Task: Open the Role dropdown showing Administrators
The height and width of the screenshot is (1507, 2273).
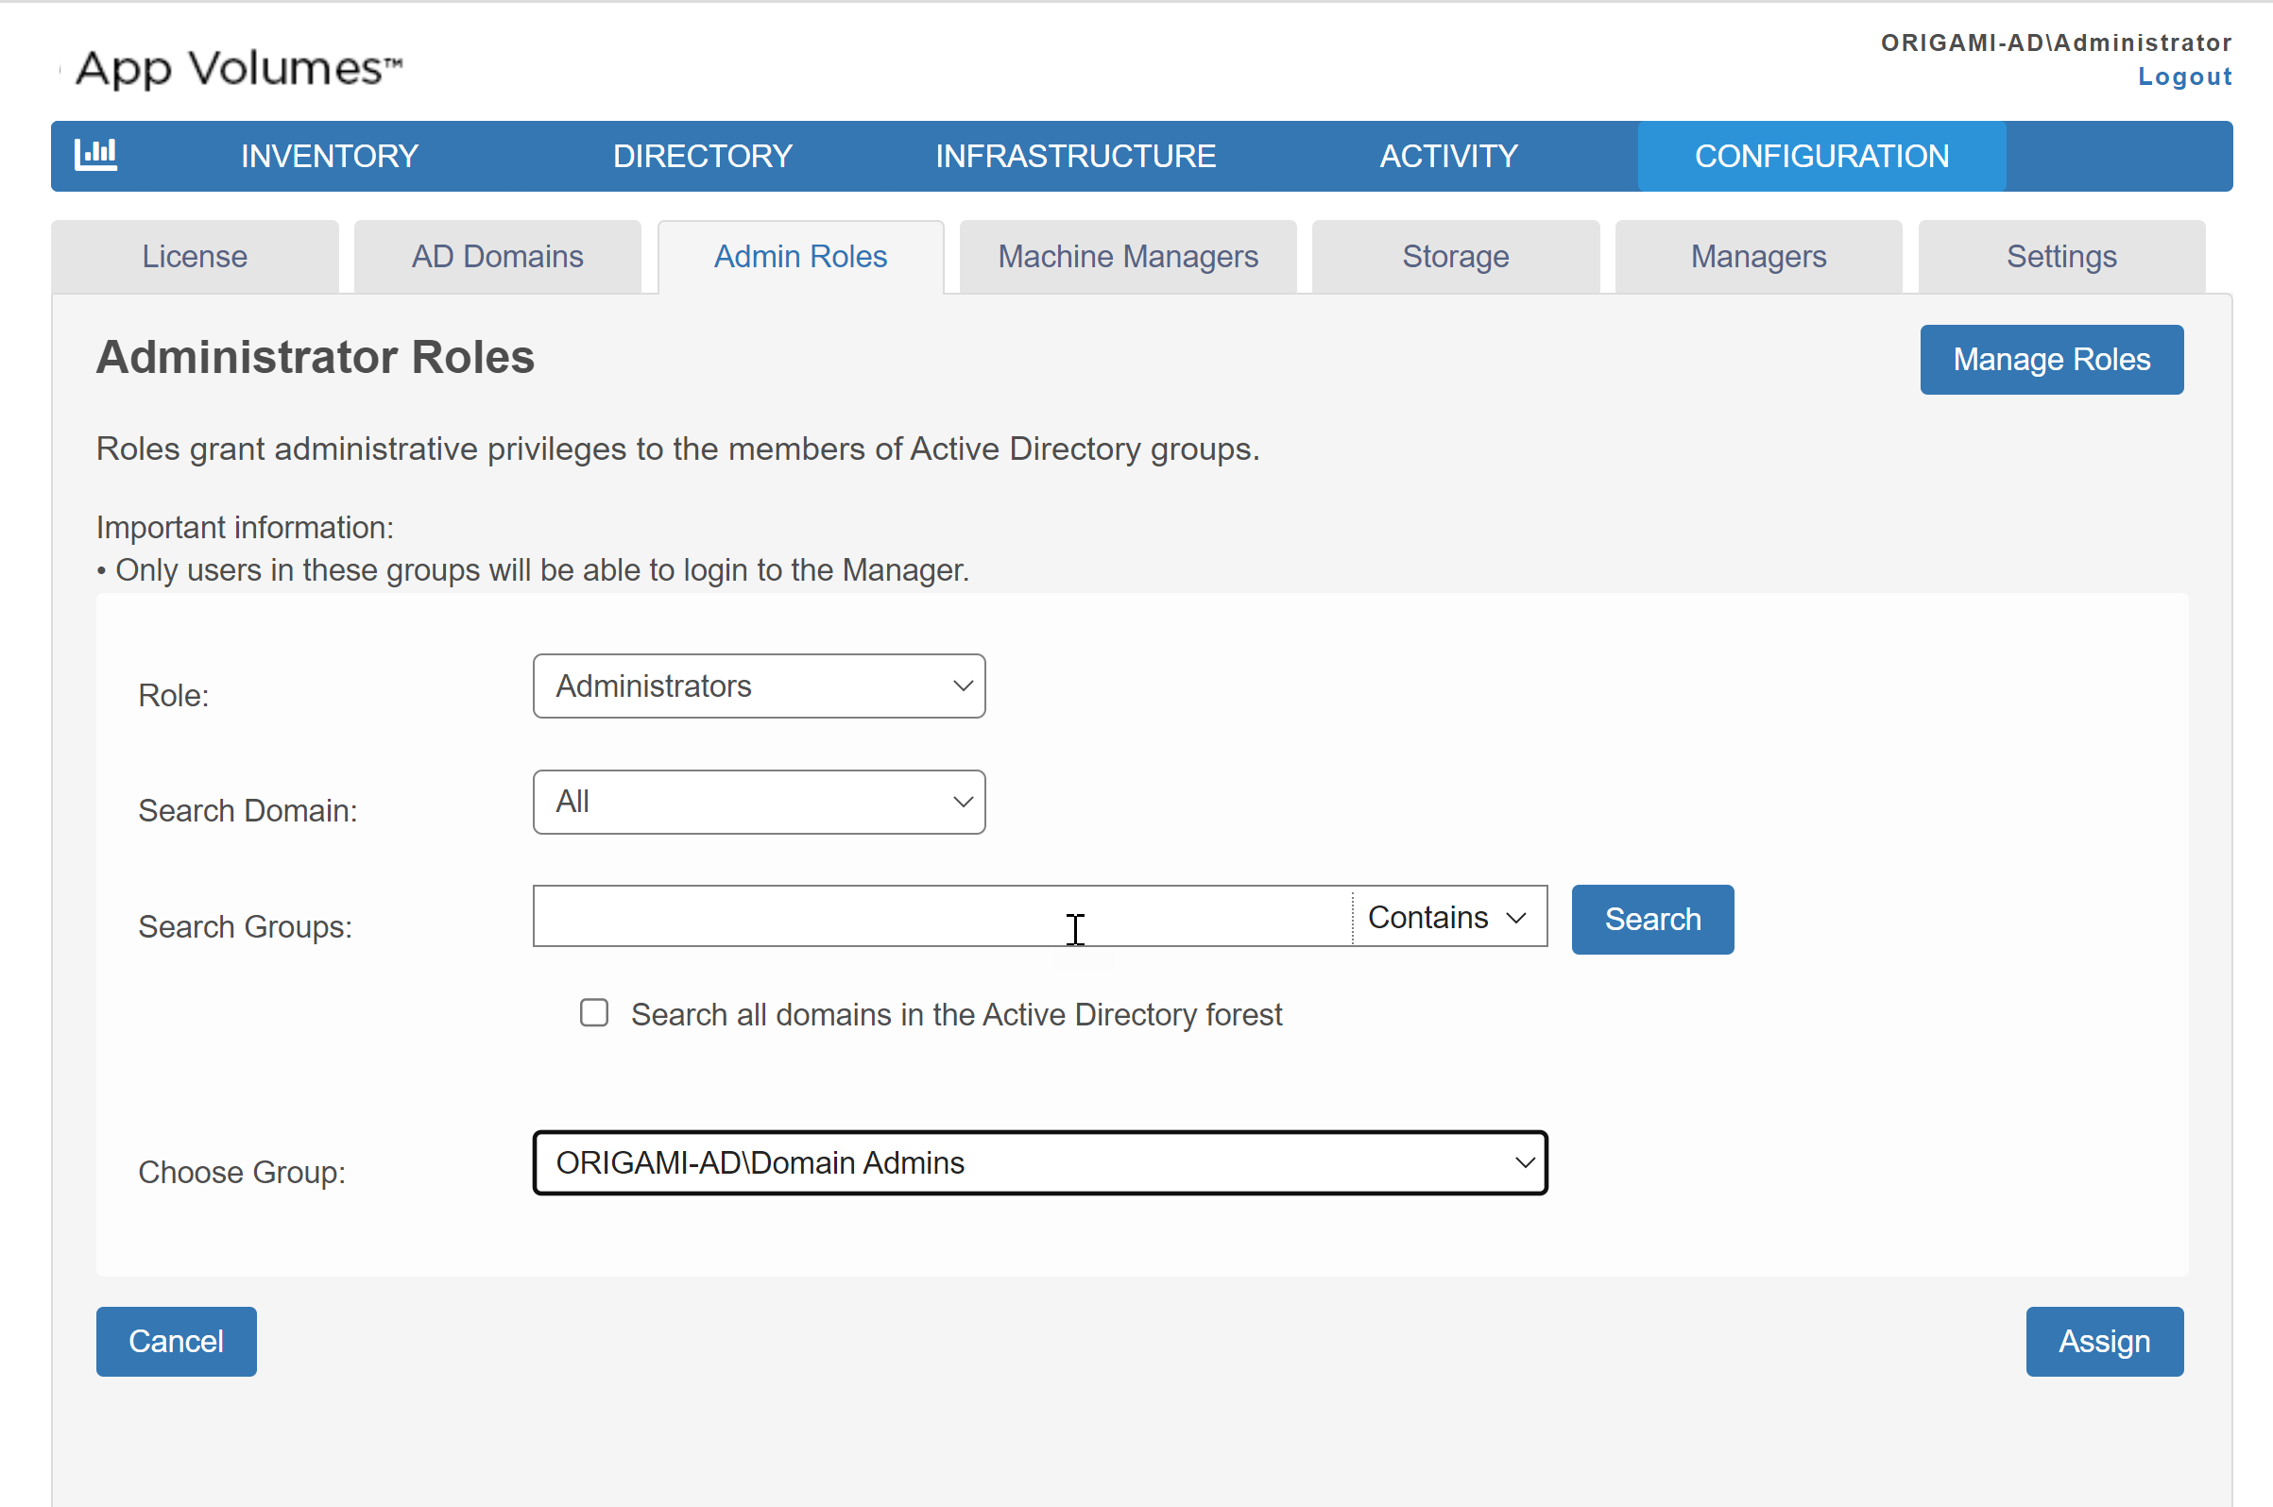Action: [759, 686]
